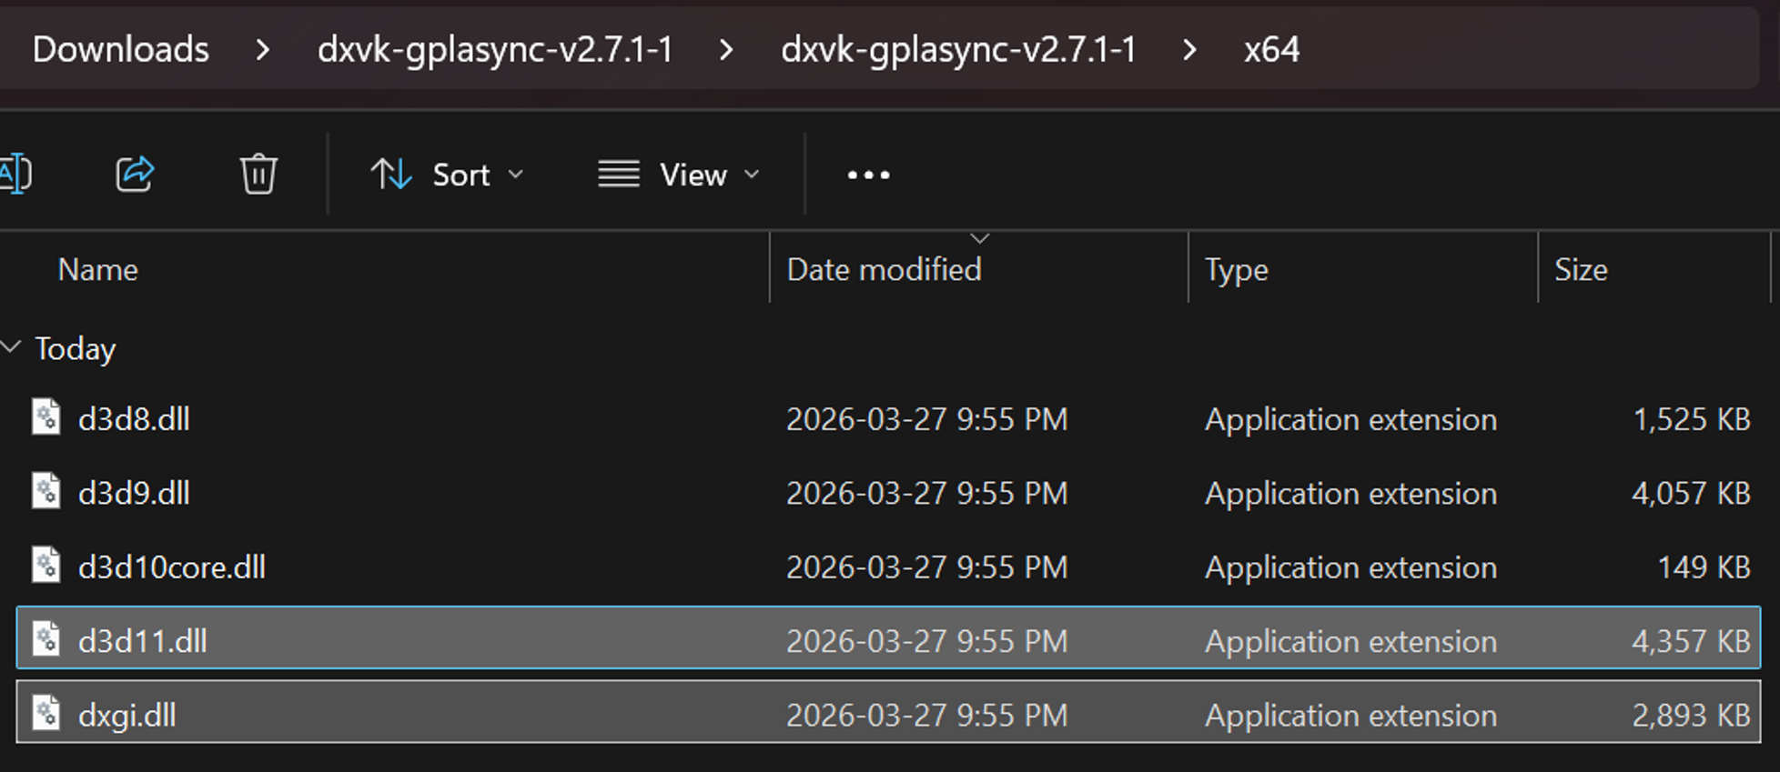Go to Downloads in the address bar

pyautogui.click(x=121, y=49)
